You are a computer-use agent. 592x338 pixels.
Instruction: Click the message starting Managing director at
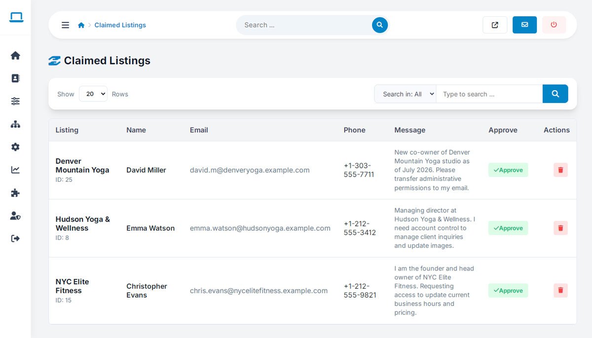click(x=435, y=228)
